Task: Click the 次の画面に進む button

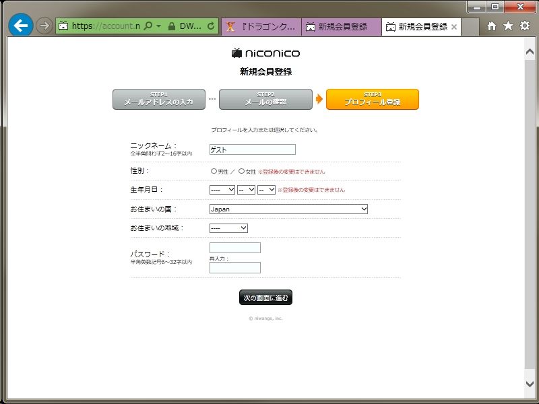Action: click(x=265, y=298)
